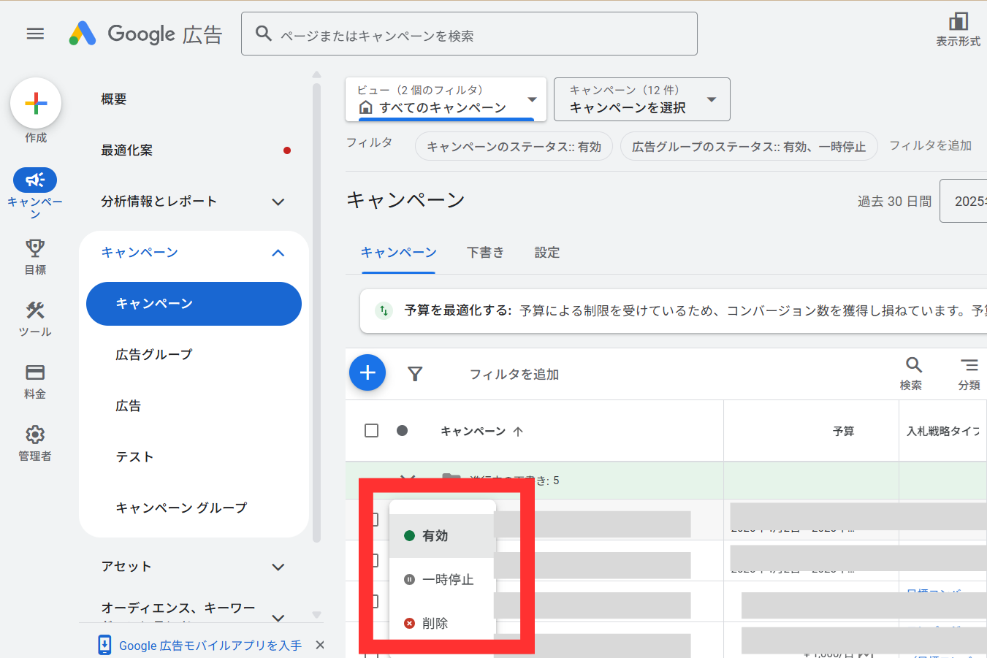Select 削除 status option

[443, 623]
